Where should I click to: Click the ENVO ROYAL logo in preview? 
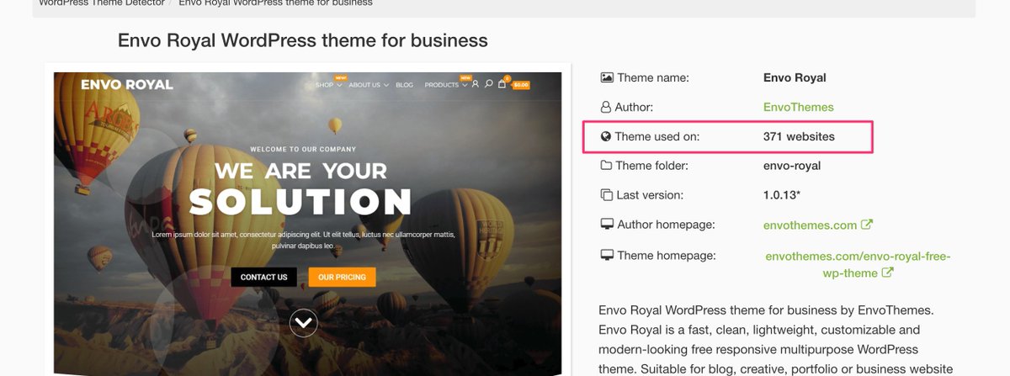tap(127, 84)
